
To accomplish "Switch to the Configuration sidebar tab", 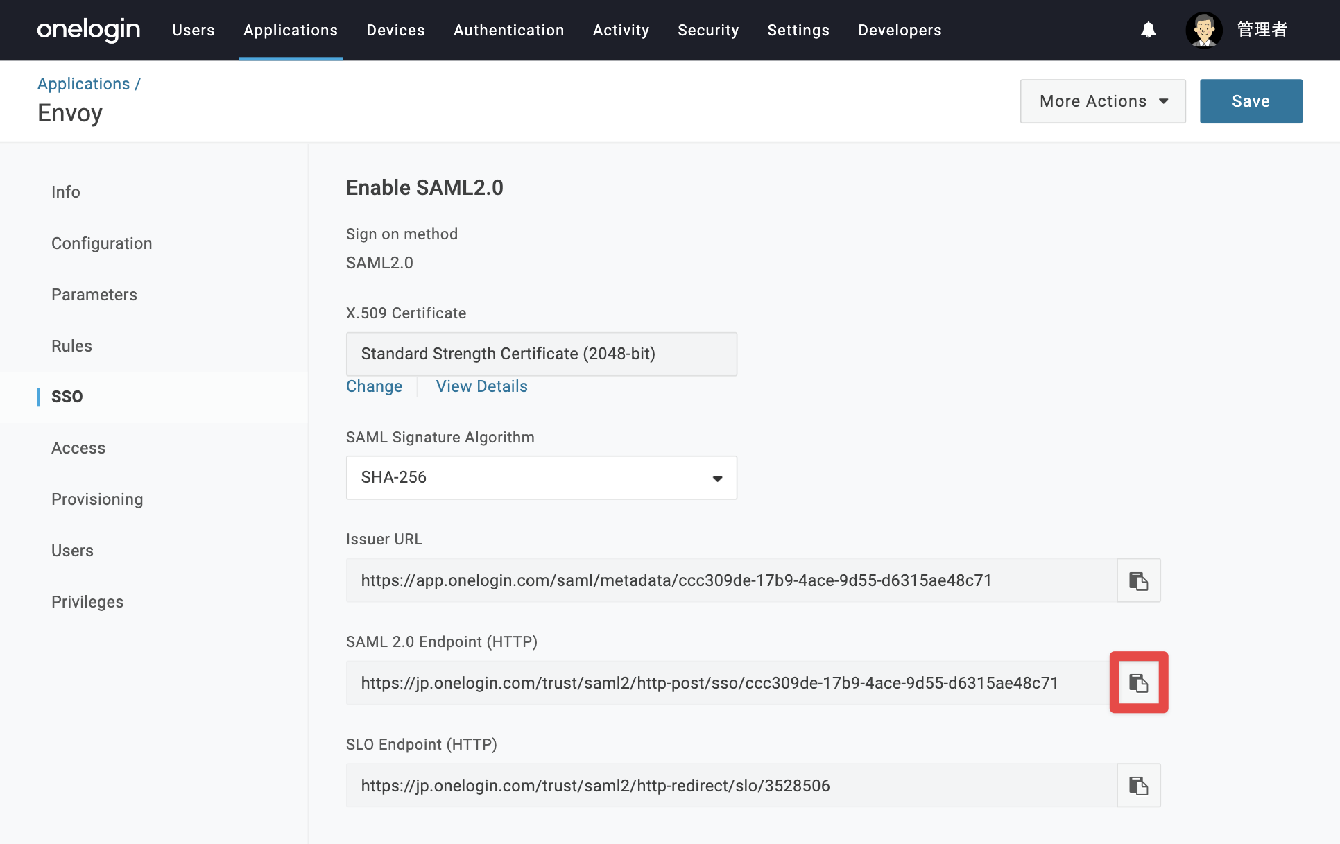I will pos(101,243).
